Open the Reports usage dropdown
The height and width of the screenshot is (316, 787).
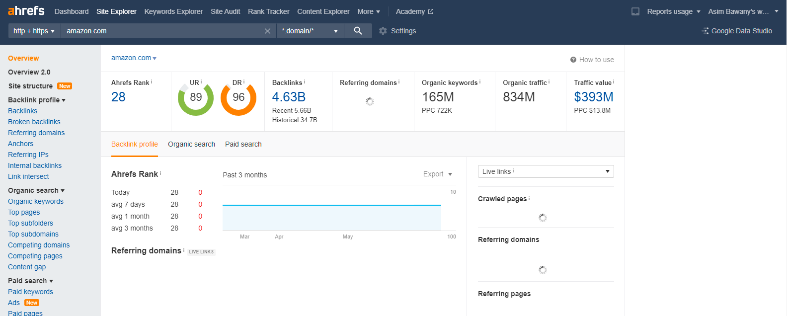point(674,11)
